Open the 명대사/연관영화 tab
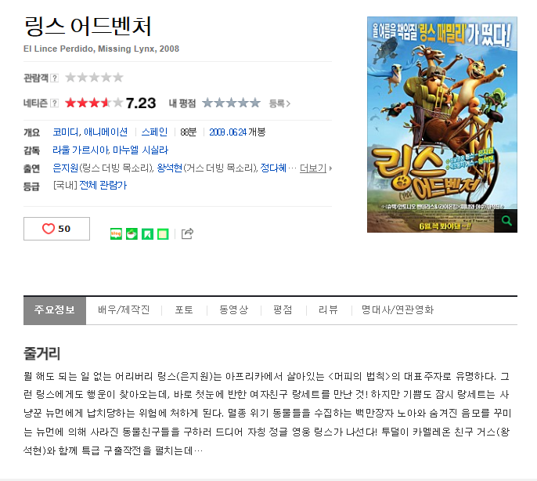The height and width of the screenshot is (481, 537). click(398, 310)
